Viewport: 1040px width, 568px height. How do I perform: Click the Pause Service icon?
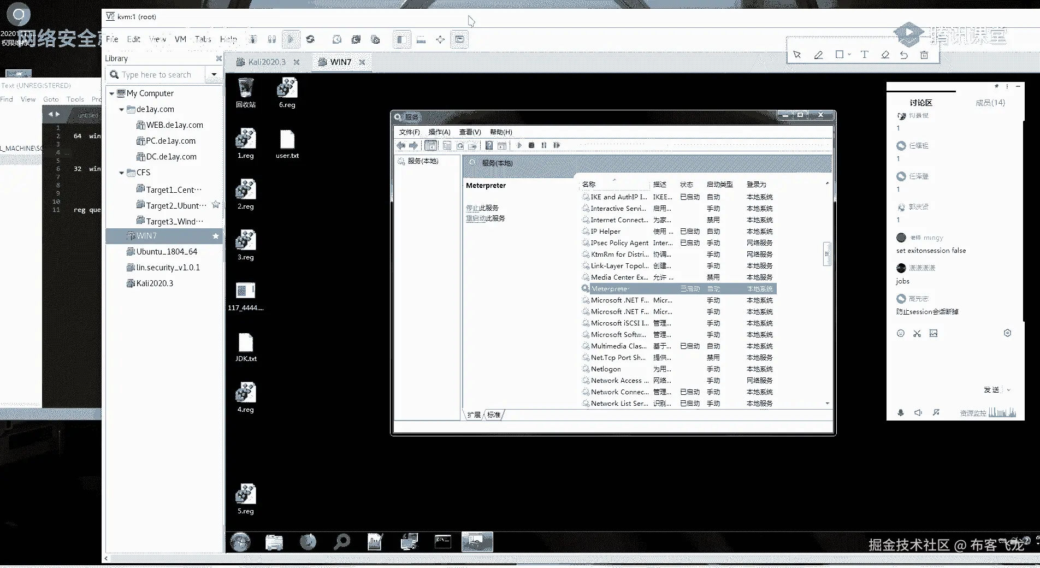click(544, 145)
